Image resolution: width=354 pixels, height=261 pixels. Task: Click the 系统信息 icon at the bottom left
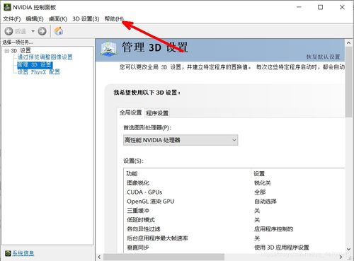8,253
